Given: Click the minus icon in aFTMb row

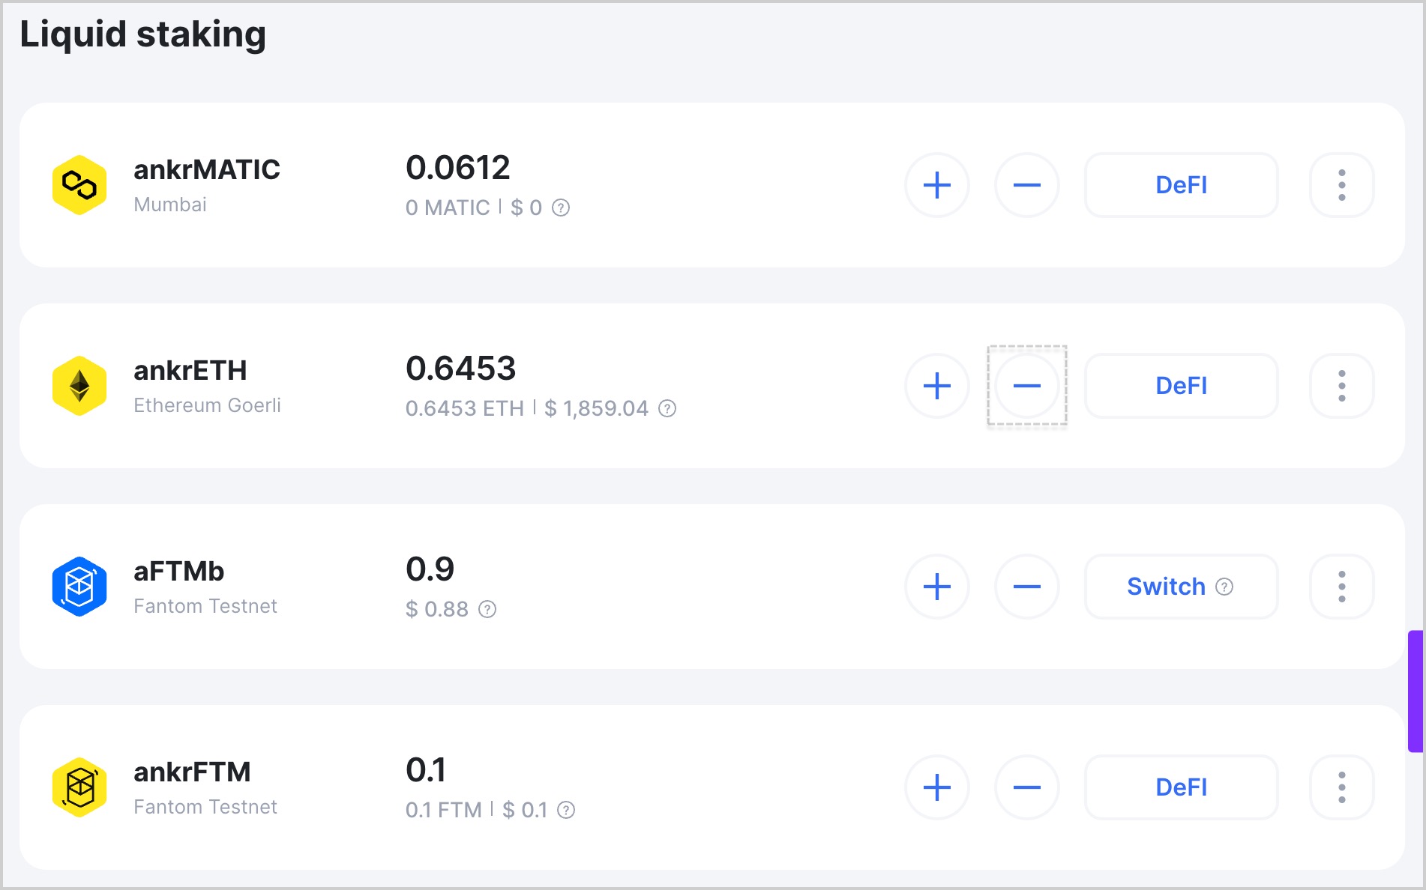Looking at the screenshot, I should pyautogui.click(x=1026, y=587).
